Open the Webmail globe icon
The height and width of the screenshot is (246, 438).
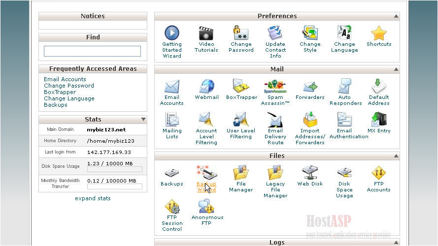[x=206, y=87]
